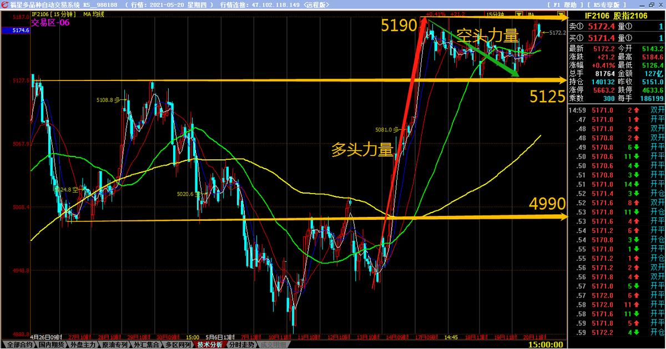Click the .49 tick row with volume 6
The height and width of the screenshot is (349, 666).
pyautogui.click(x=617, y=147)
